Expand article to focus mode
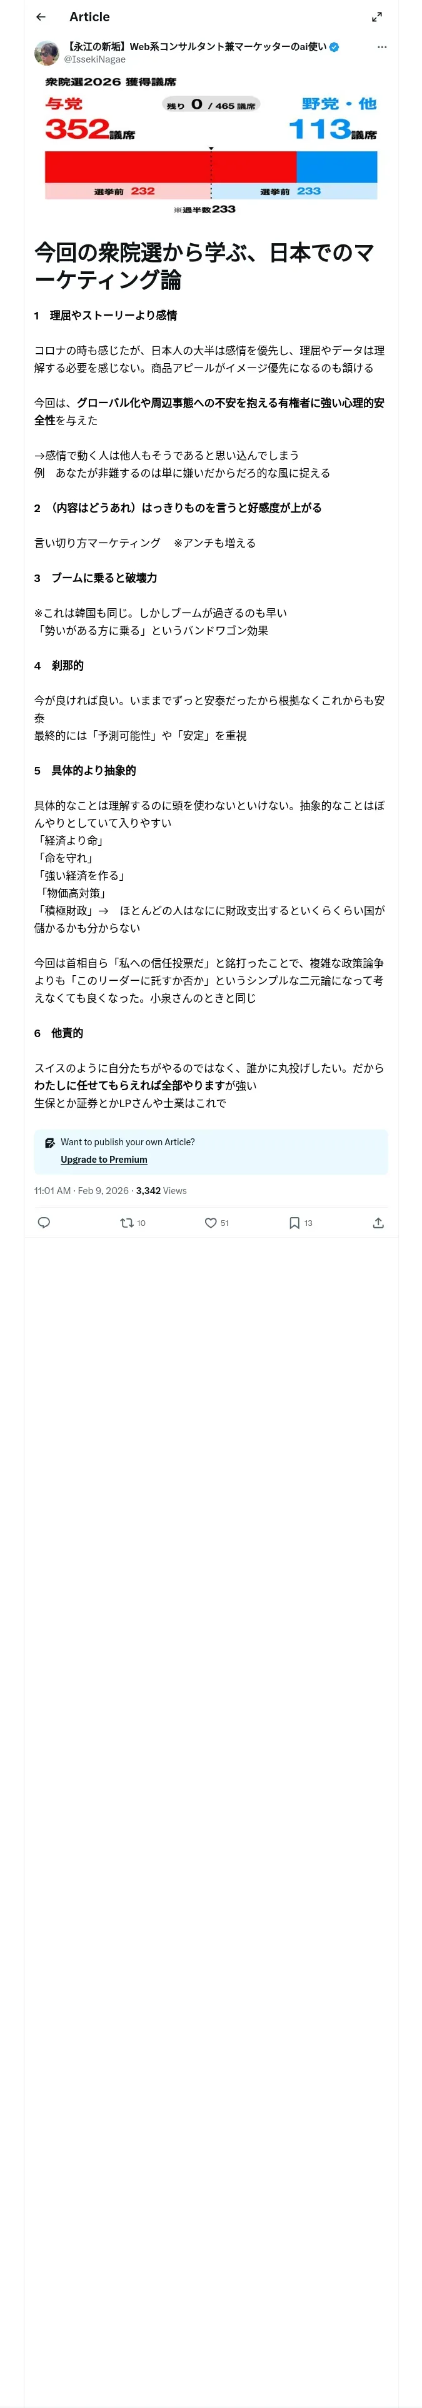This screenshot has width=422, height=2408. [x=377, y=17]
